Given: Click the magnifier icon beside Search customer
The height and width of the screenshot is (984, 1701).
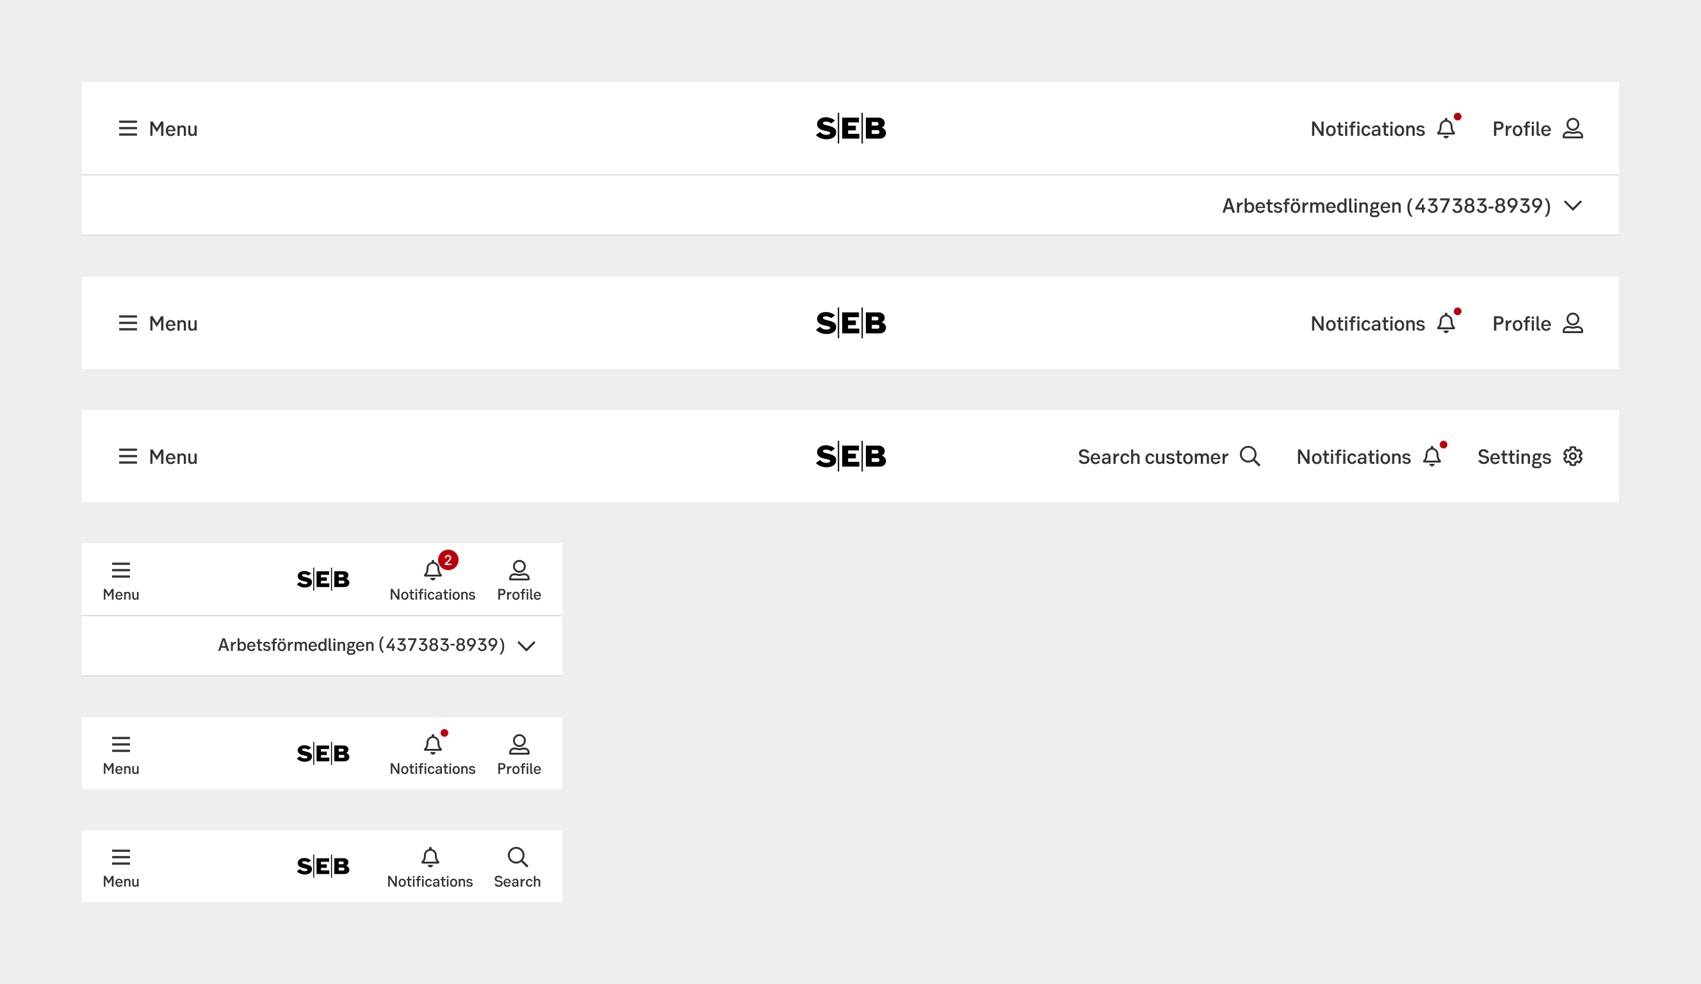Looking at the screenshot, I should [1249, 457].
